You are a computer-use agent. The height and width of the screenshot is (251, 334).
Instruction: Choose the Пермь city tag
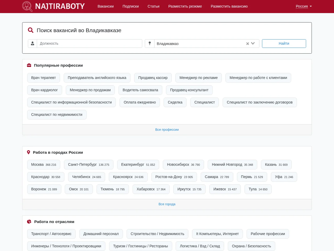[252, 177]
